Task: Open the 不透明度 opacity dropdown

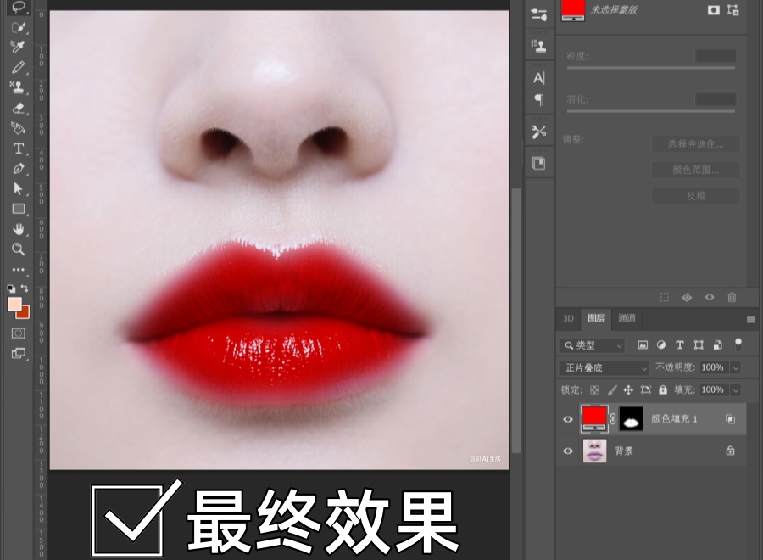Action: coord(734,367)
